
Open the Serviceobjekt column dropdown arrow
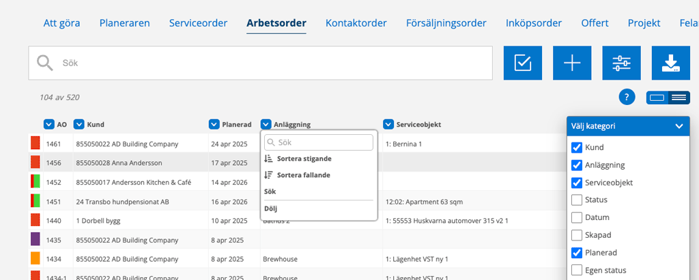(x=388, y=125)
